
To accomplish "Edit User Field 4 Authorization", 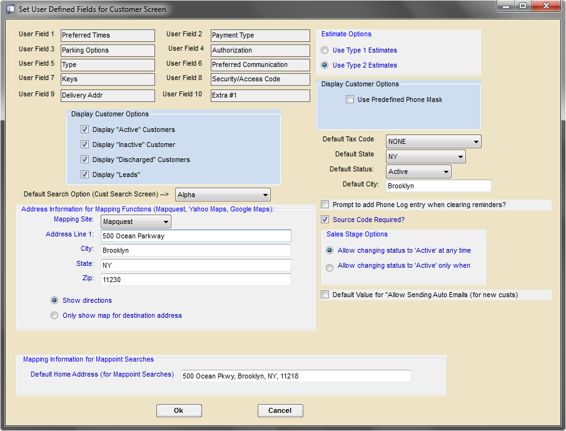I will pyautogui.click(x=260, y=50).
